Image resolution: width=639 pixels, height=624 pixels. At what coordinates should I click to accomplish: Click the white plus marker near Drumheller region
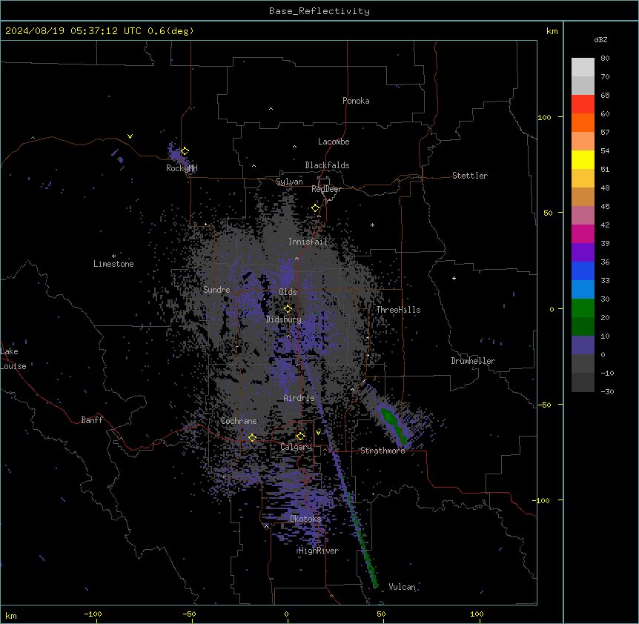[x=454, y=278]
